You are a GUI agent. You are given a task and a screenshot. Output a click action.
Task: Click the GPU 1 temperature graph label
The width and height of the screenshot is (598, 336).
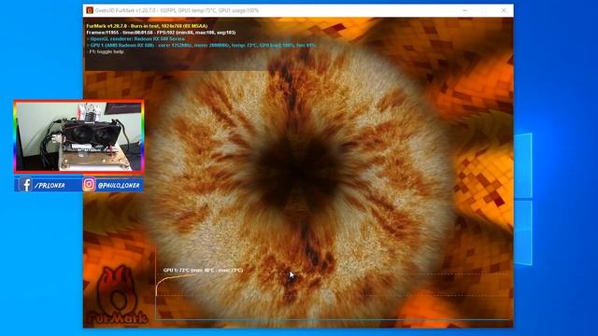(203, 270)
